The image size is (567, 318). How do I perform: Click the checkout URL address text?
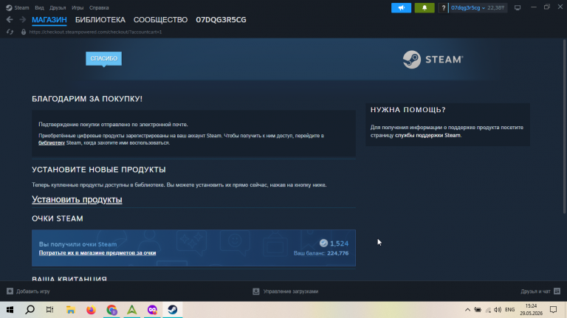coord(95,32)
